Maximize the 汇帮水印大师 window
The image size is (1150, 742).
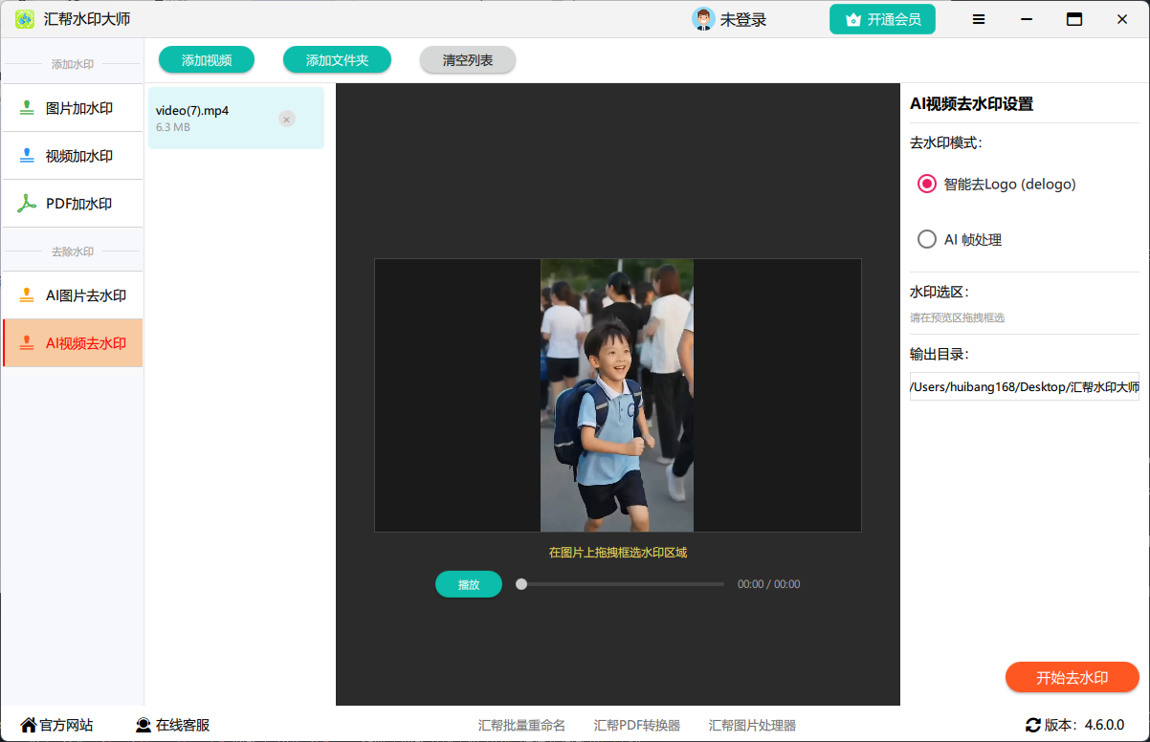click(1074, 19)
